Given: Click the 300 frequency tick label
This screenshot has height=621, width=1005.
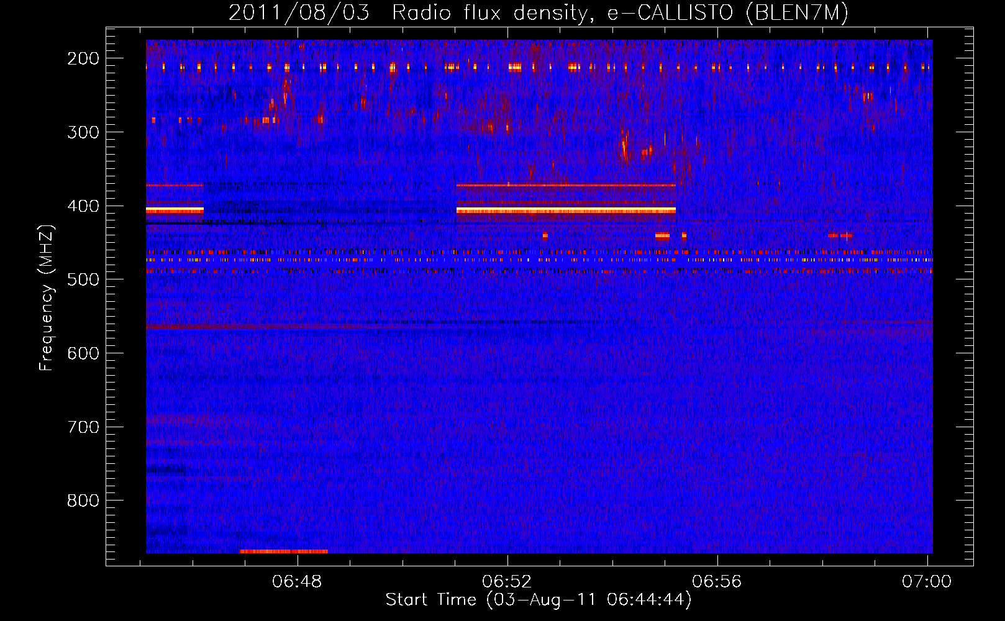Looking at the screenshot, I should [x=83, y=132].
